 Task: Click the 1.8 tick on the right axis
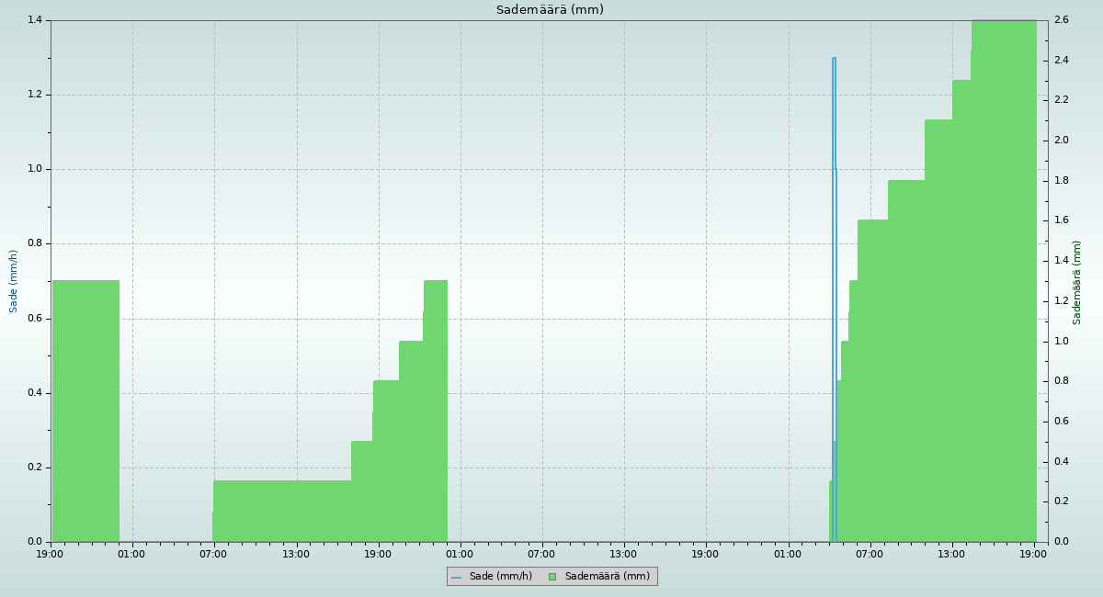[1061, 181]
